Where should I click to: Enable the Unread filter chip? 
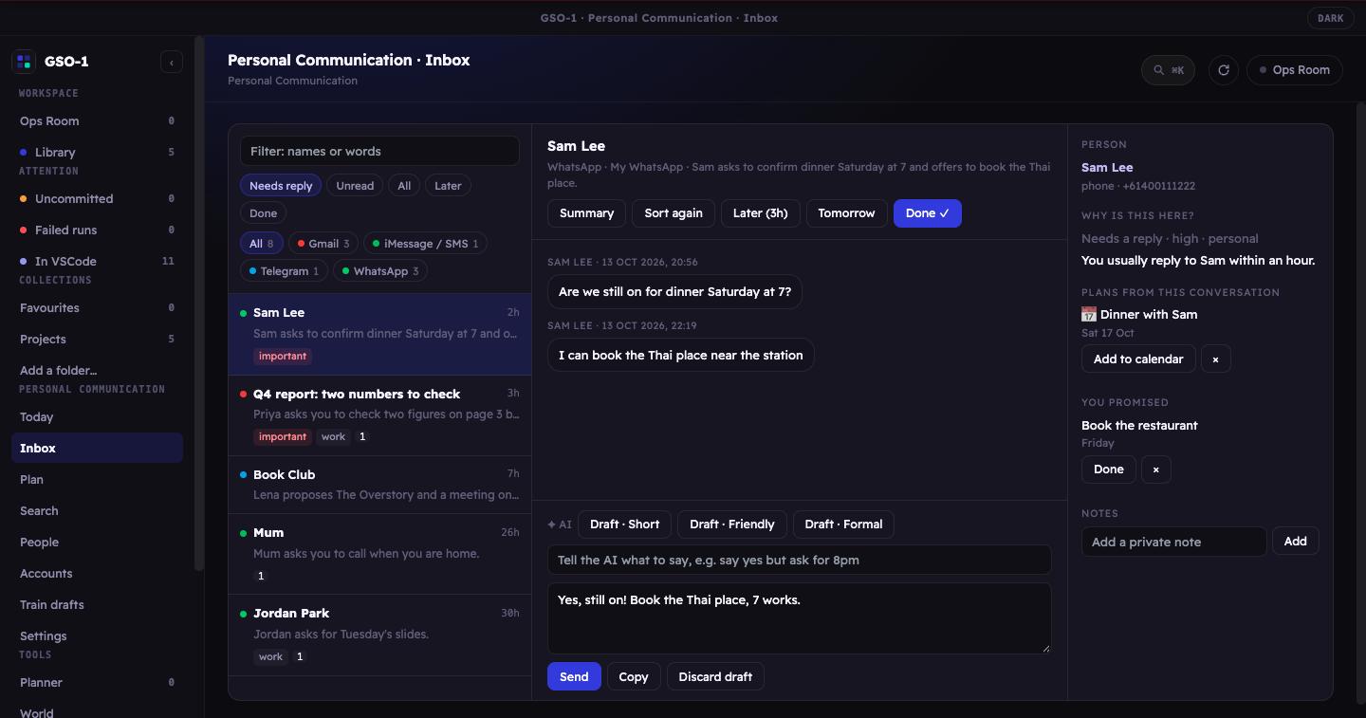coord(355,186)
